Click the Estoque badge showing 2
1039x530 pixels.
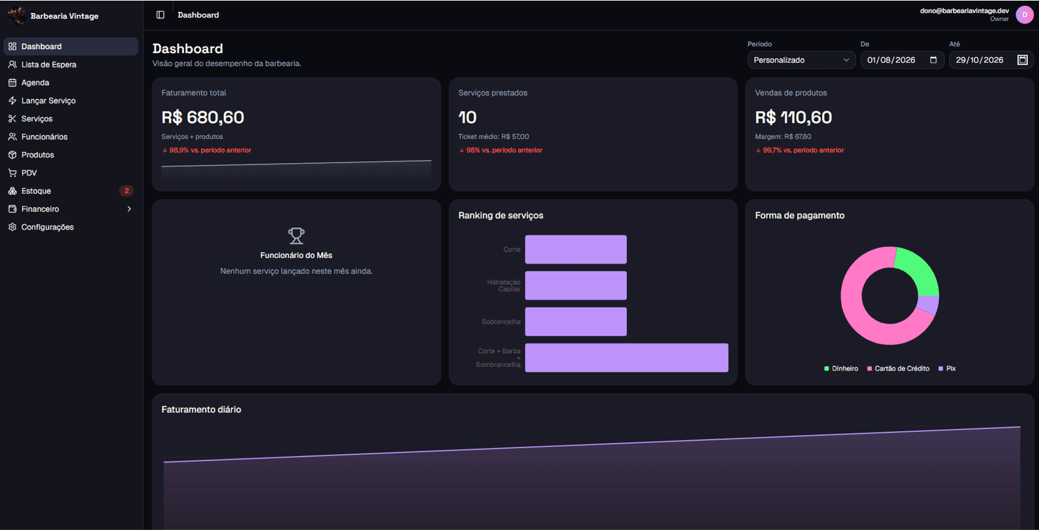click(126, 191)
